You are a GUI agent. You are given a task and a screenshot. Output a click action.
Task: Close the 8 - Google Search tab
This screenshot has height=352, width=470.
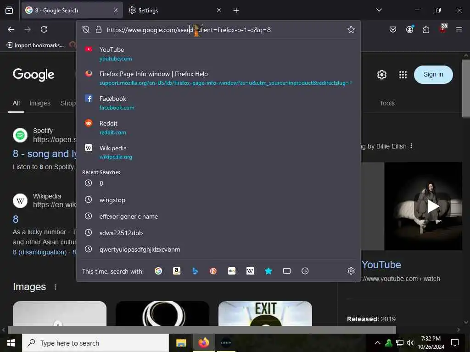pyautogui.click(x=116, y=11)
